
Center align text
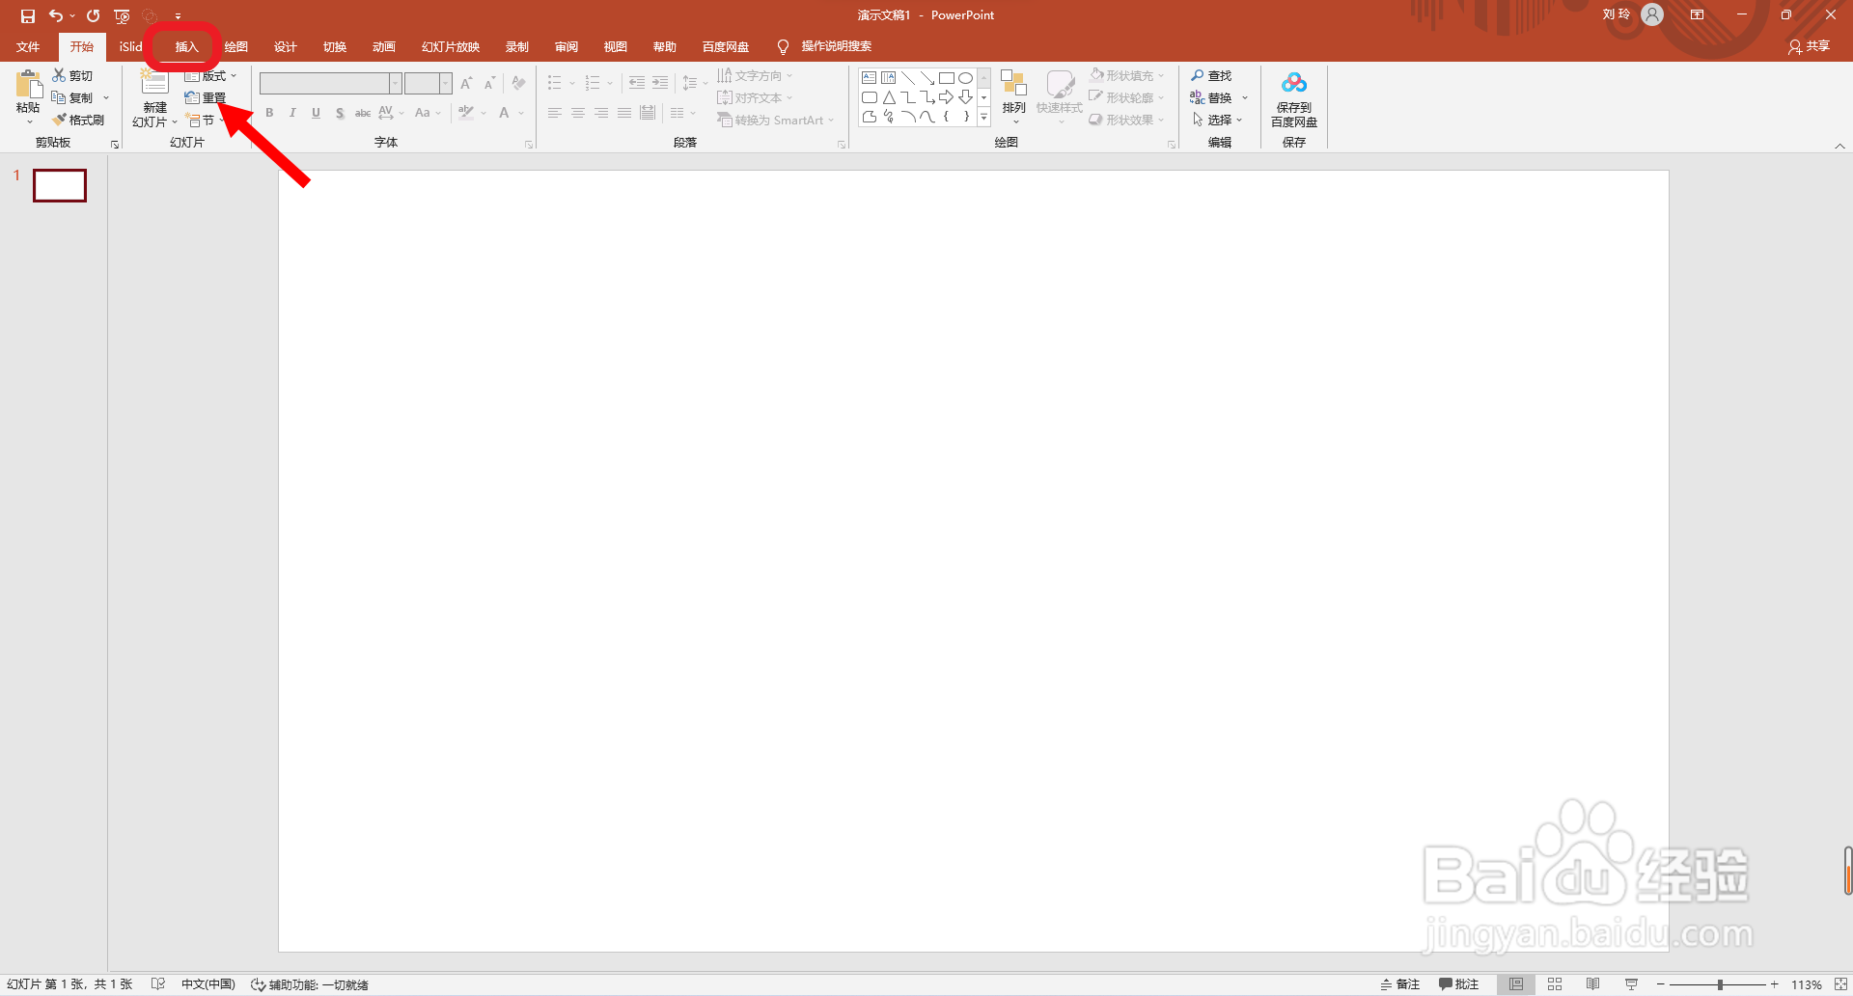pyautogui.click(x=578, y=113)
